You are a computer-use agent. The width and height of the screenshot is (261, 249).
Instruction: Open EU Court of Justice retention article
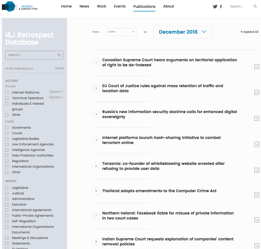163,88
